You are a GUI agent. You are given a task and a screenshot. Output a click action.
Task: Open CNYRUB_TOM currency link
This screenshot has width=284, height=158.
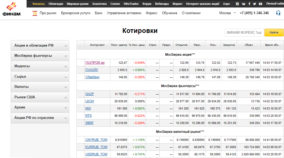96,140
